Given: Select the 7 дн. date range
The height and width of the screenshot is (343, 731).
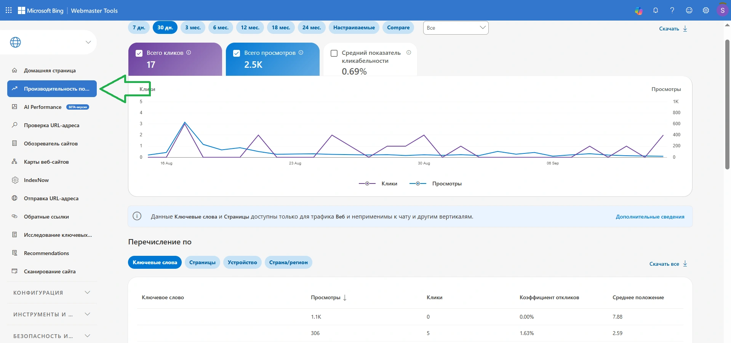Looking at the screenshot, I should (x=139, y=27).
